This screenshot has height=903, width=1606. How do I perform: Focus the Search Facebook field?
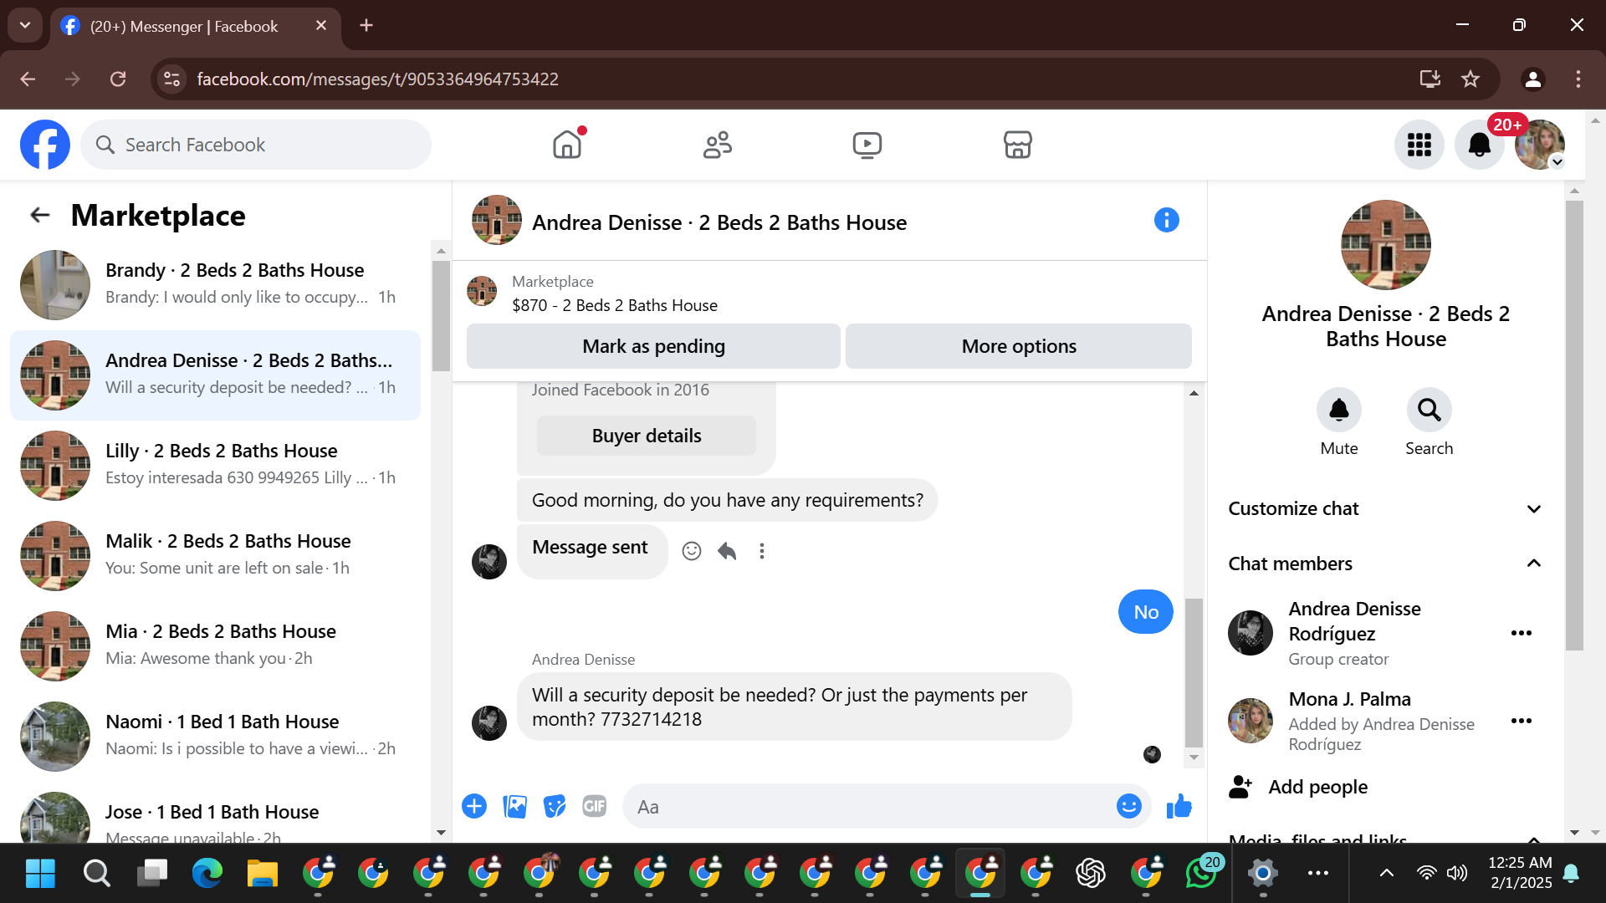(x=256, y=145)
